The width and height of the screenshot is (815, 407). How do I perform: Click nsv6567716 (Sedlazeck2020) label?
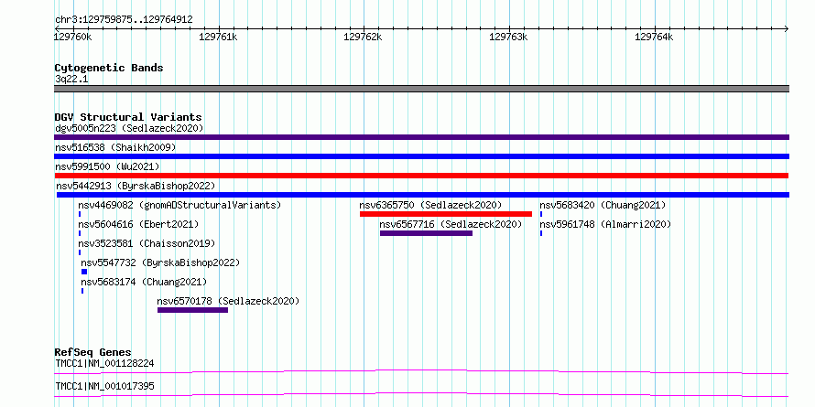click(451, 224)
